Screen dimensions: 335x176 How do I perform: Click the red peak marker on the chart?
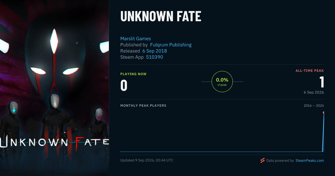324,113
